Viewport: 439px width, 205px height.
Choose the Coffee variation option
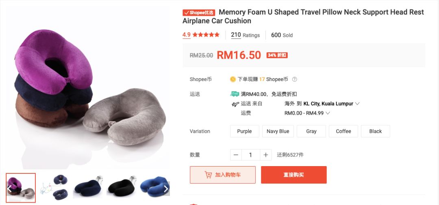(343, 131)
